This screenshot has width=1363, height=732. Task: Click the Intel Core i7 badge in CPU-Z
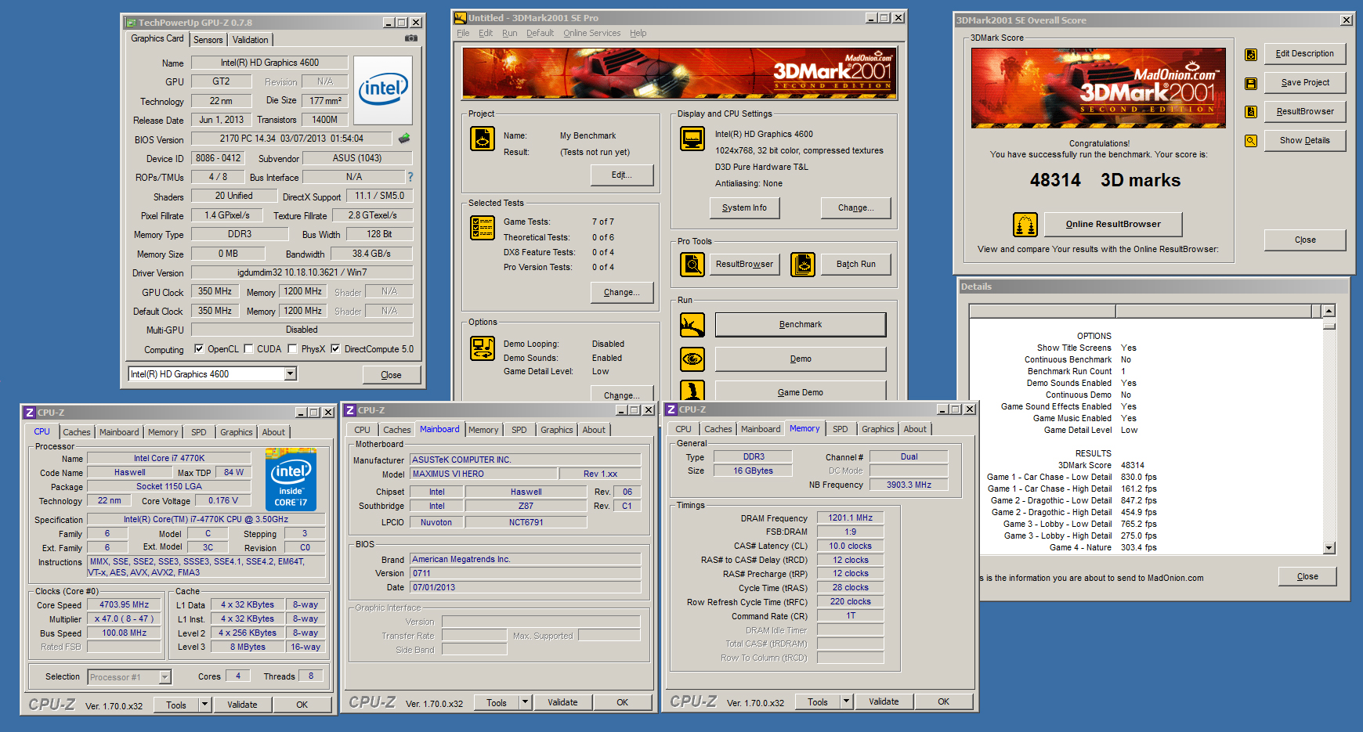(291, 479)
